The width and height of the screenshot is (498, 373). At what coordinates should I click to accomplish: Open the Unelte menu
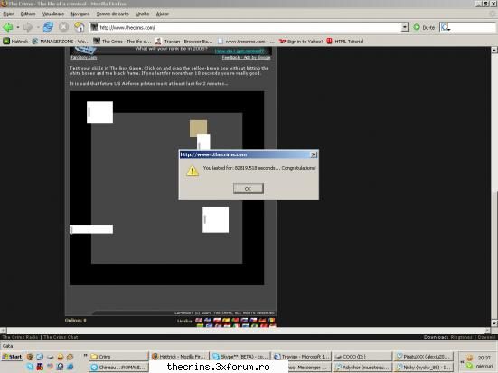(x=142, y=14)
